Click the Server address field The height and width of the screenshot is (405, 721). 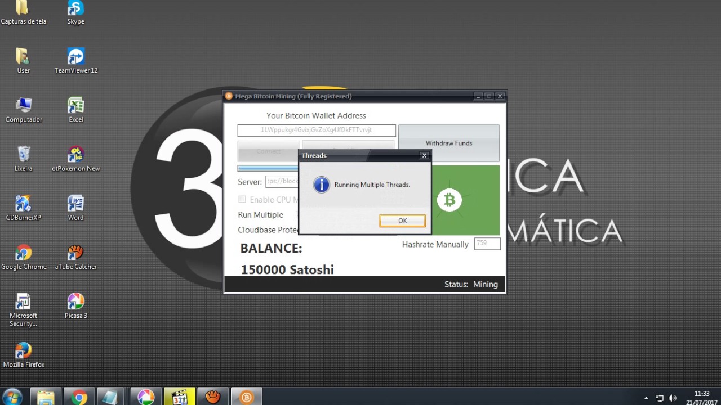point(282,181)
